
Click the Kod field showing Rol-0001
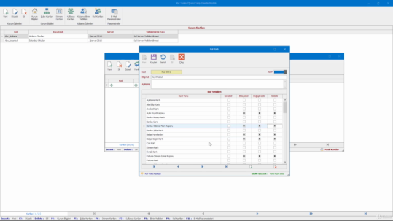coord(166,72)
